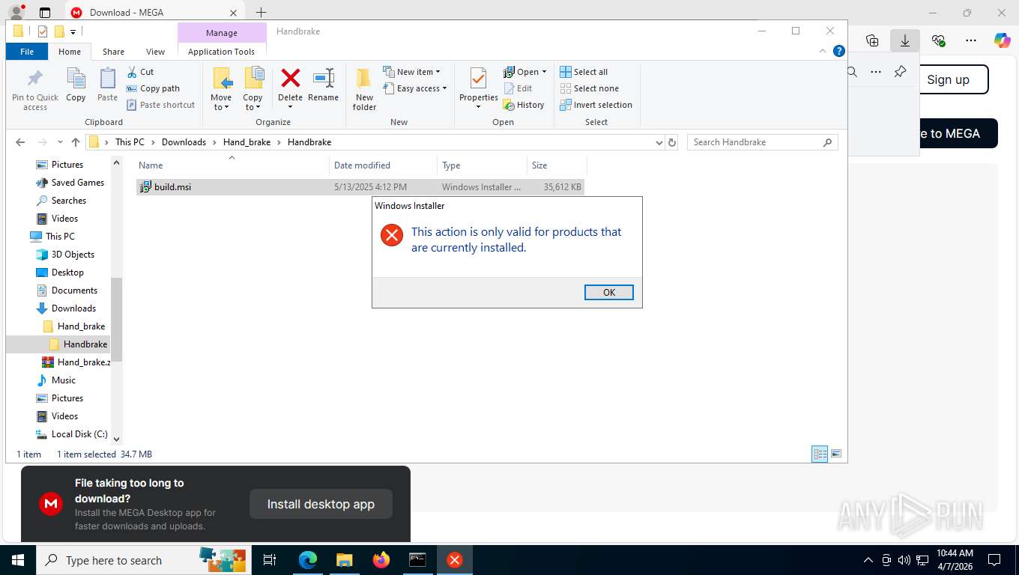Collapse the ribbon with the chevron
Screen dimensions: 1019x575
coord(823,52)
